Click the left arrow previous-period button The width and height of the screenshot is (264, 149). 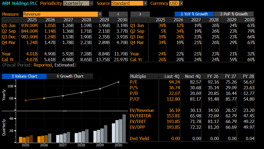point(118,14)
